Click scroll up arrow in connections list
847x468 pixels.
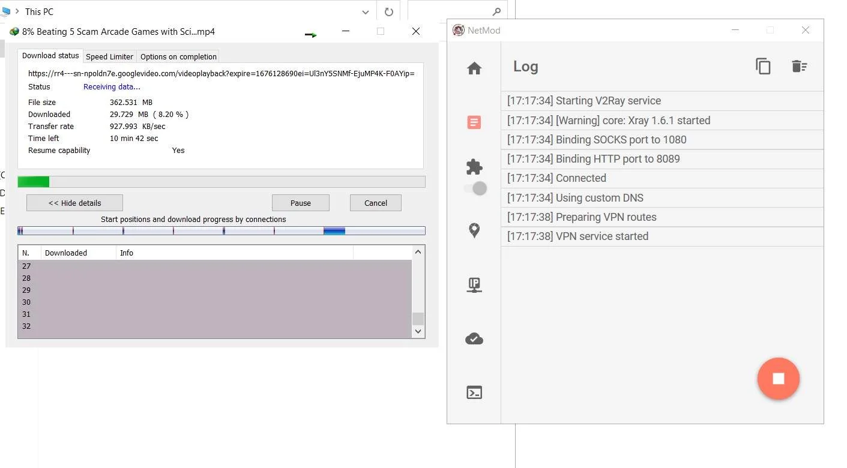[x=418, y=252]
